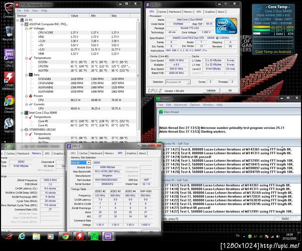Click the Validate button in CPU-Z
Image resolution: width=302 pixels, height=251 pixels.
pos(211,91)
